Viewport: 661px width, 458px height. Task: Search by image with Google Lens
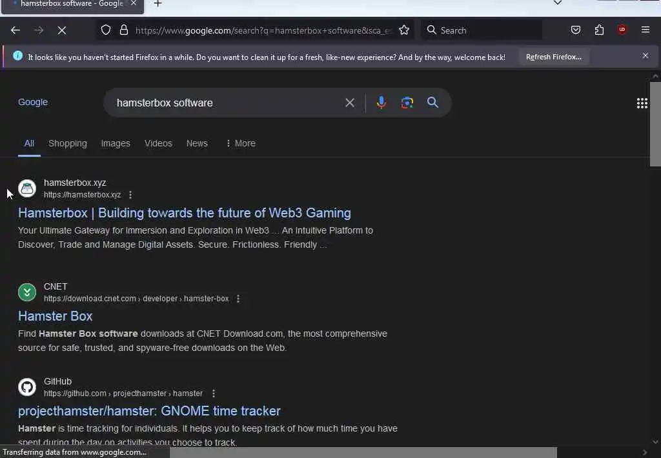(x=407, y=103)
